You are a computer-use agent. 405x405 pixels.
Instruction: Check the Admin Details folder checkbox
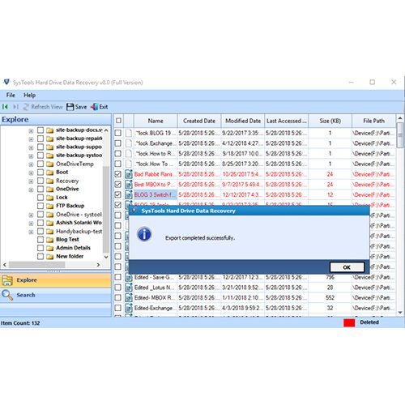[x=40, y=248]
